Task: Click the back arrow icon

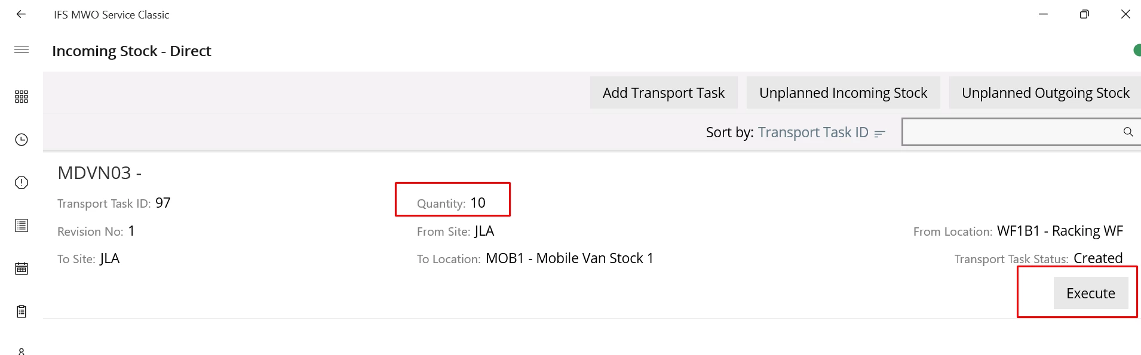Action: (22, 14)
